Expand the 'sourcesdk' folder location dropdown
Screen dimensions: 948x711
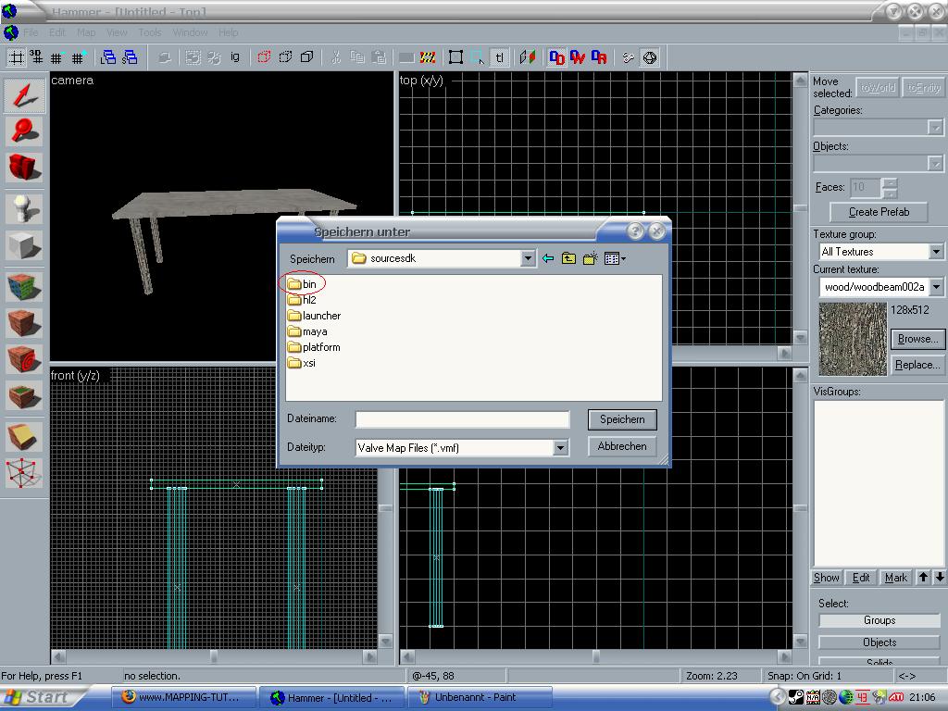click(528, 259)
